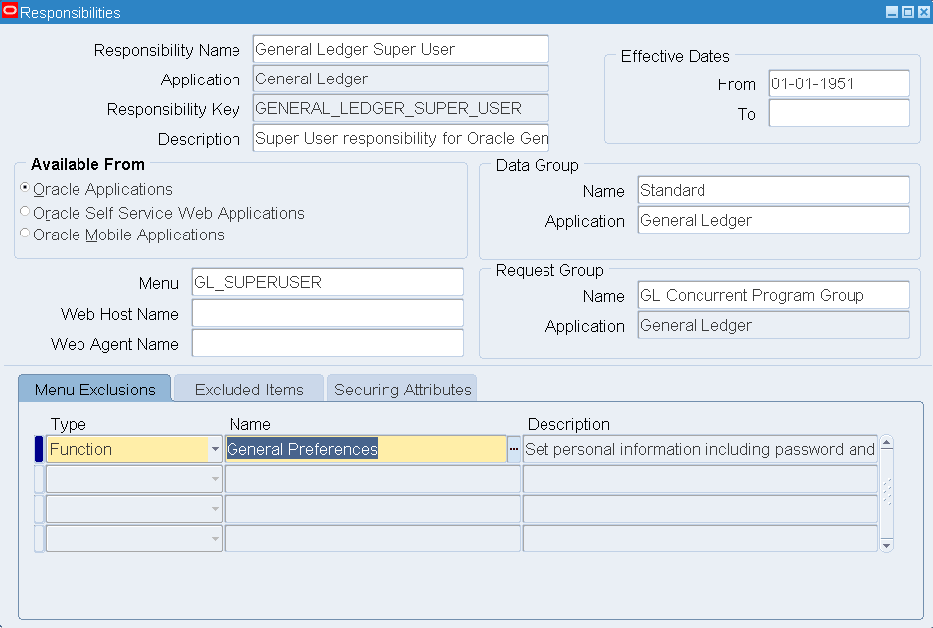This screenshot has height=628, width=933.
Task: Switch to the Excluded Items tab
Action: (x=247, y=389)
